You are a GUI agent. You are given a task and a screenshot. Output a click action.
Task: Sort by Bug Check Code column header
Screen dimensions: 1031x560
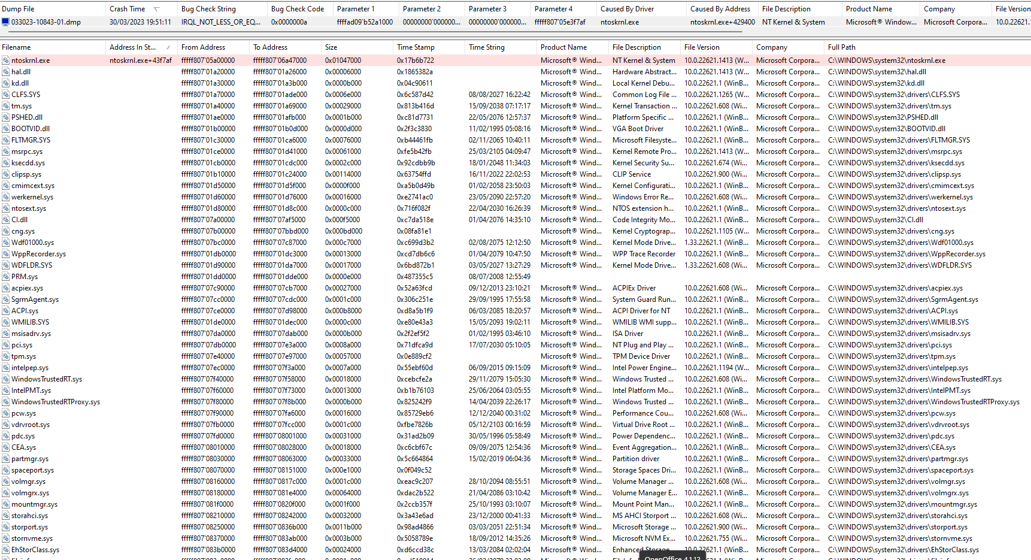(x=300, y=9)
